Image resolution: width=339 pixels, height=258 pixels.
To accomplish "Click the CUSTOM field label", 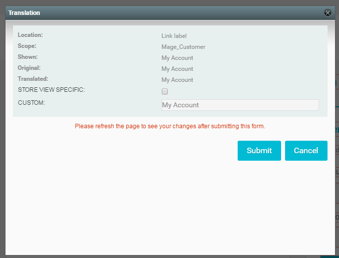I will pos(31,103).
